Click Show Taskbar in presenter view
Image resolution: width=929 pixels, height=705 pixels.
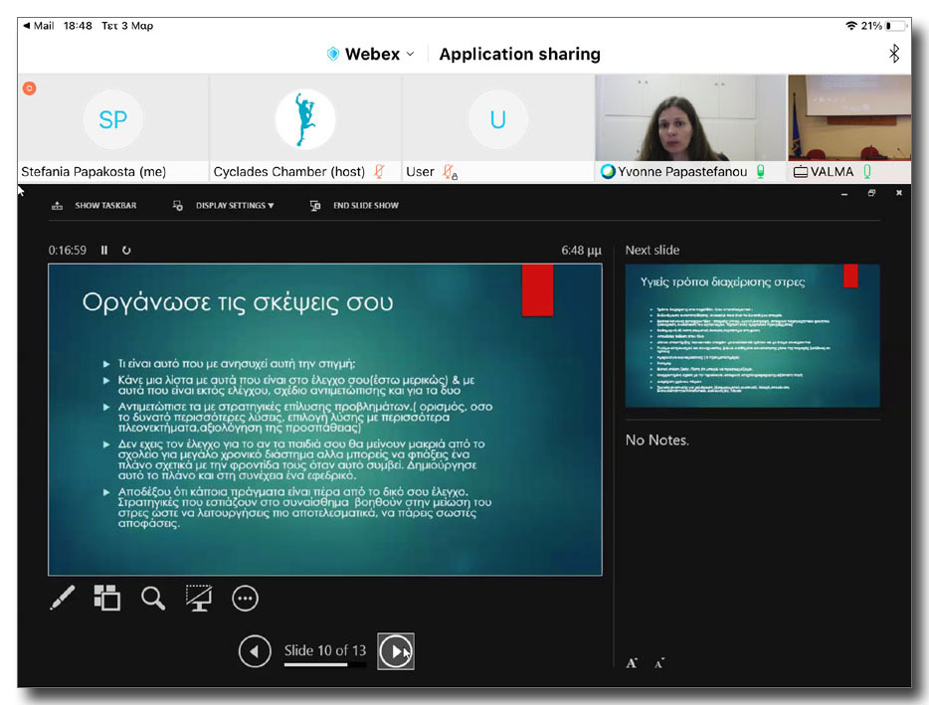94,206
